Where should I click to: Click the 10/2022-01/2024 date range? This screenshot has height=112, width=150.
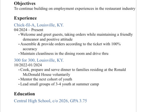pyautogui.click(x=28, y=65)
